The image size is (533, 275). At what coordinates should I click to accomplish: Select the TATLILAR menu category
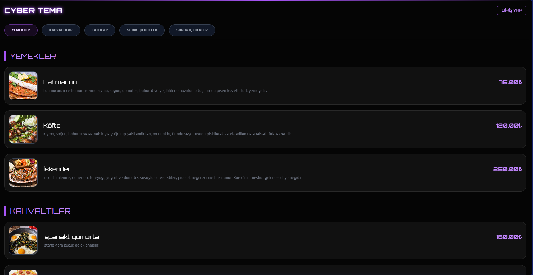100,30
